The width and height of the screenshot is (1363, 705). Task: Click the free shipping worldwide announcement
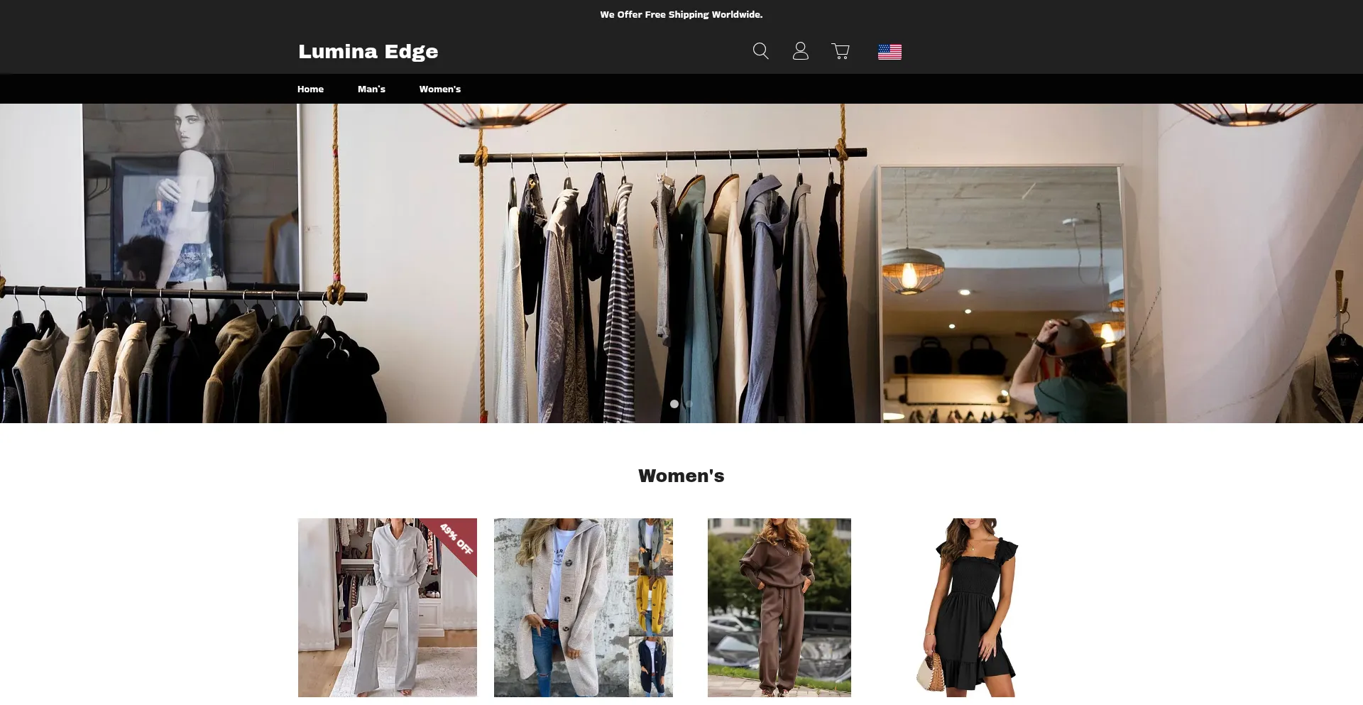[x=681, y=14]
